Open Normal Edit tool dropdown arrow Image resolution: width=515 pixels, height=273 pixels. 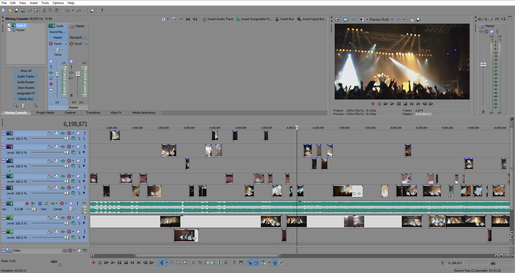point(167,263)
